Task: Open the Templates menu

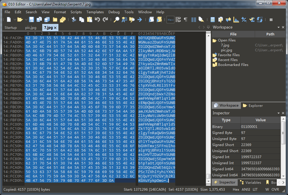Action: tap(95, 12)
